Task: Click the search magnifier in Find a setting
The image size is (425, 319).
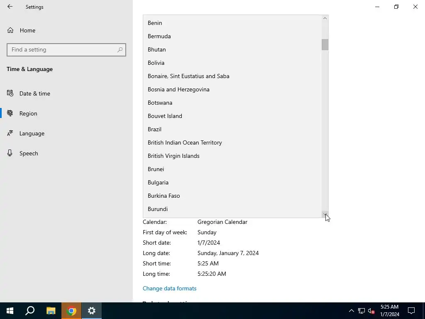Action: 120,50
